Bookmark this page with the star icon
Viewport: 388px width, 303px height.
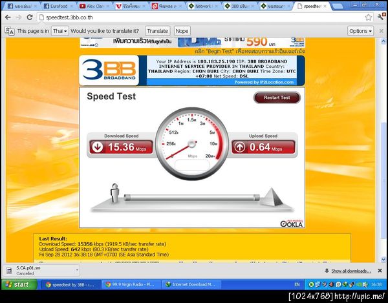(368, 17)
